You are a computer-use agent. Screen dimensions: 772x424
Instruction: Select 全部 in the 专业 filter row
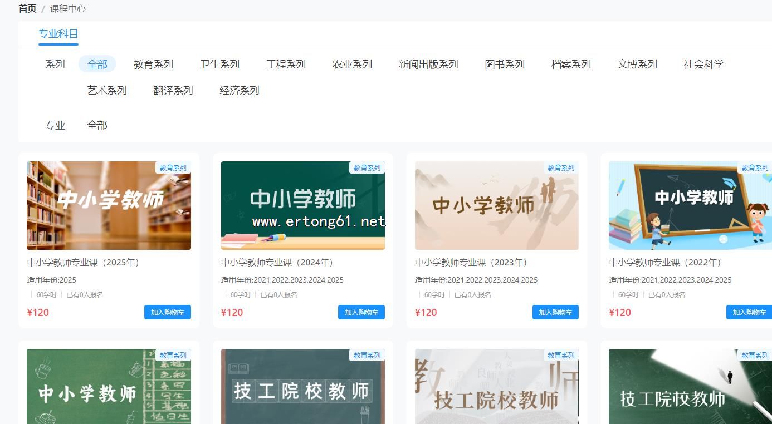tap(97, 125)
